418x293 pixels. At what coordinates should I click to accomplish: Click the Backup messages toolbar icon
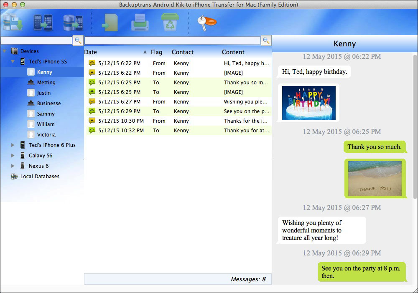[x=13, y=23]
